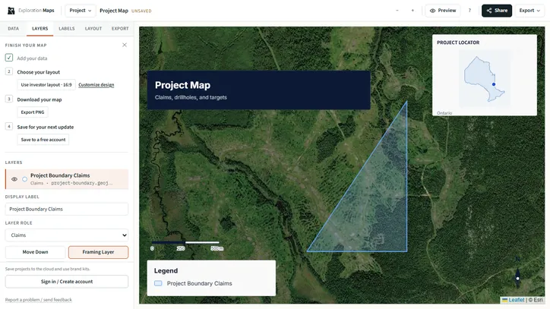
Task: Click the Preview eye button
Action: point(443,11)
